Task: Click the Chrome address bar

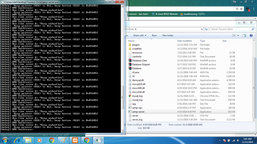Action: pyautogui.click(x=181, y=9)
